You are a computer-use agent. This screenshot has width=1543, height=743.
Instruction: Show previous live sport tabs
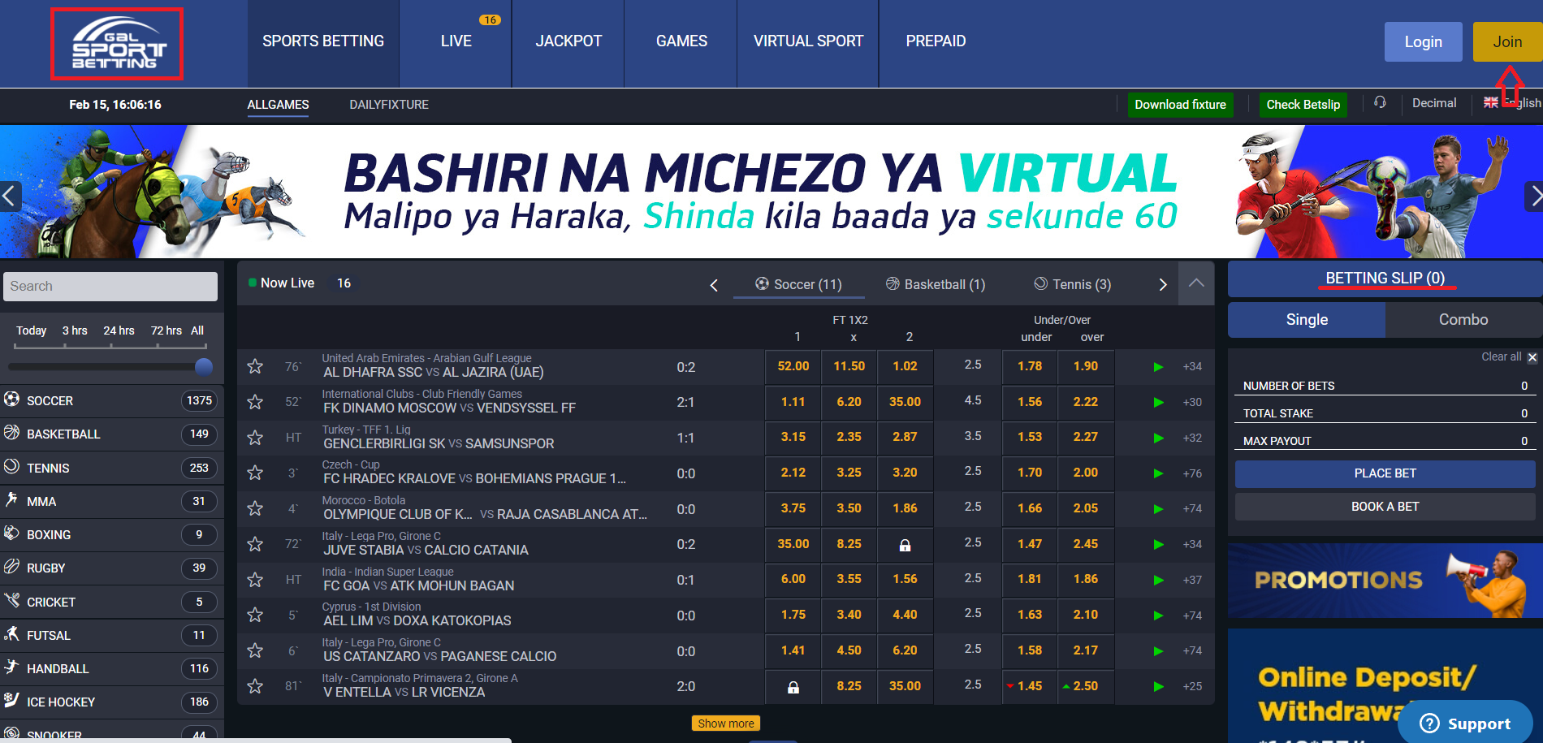tap(714, 285)
